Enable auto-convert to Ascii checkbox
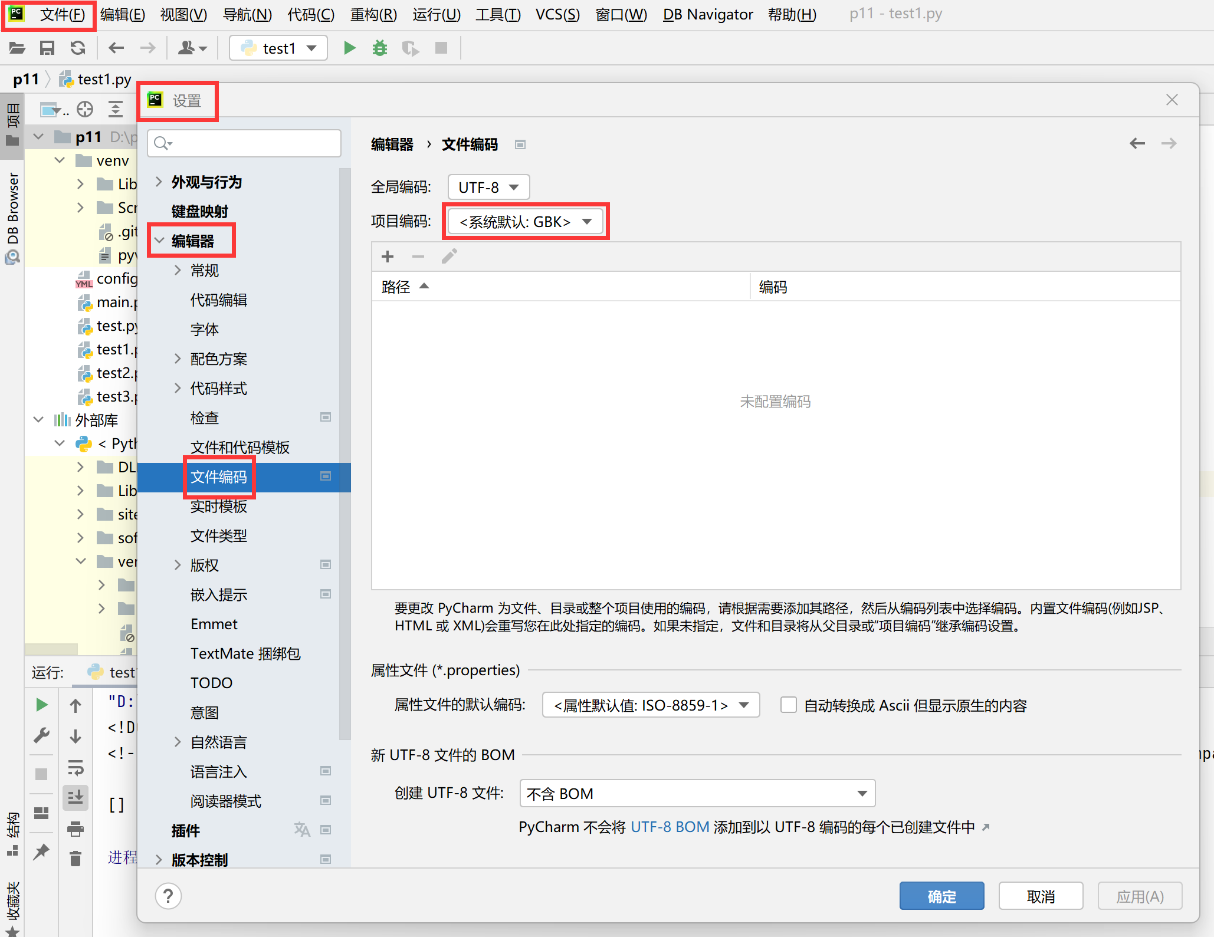 (788, 705)
